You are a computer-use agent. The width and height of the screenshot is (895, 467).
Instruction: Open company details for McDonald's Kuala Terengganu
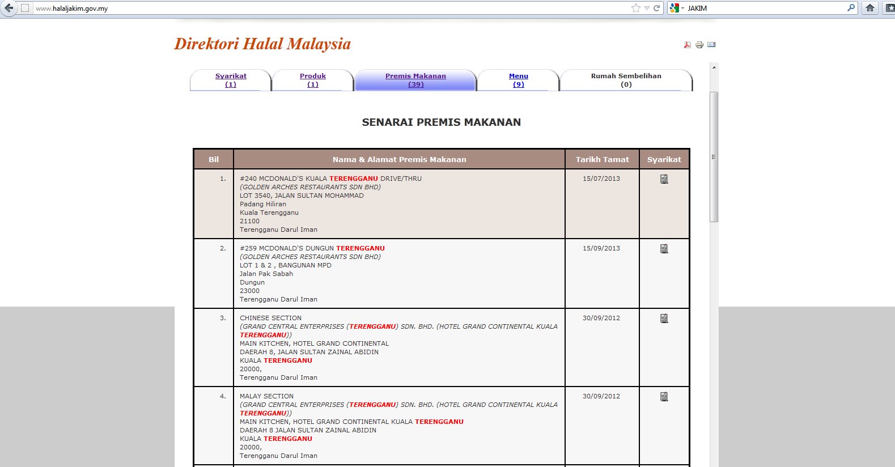(664, 179)
